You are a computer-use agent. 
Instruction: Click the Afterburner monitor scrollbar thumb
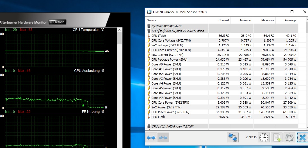(119, 38)
